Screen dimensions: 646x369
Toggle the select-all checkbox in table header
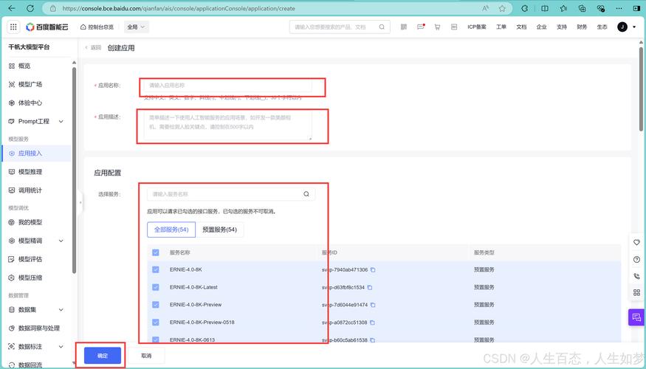(x=155, y=252)
